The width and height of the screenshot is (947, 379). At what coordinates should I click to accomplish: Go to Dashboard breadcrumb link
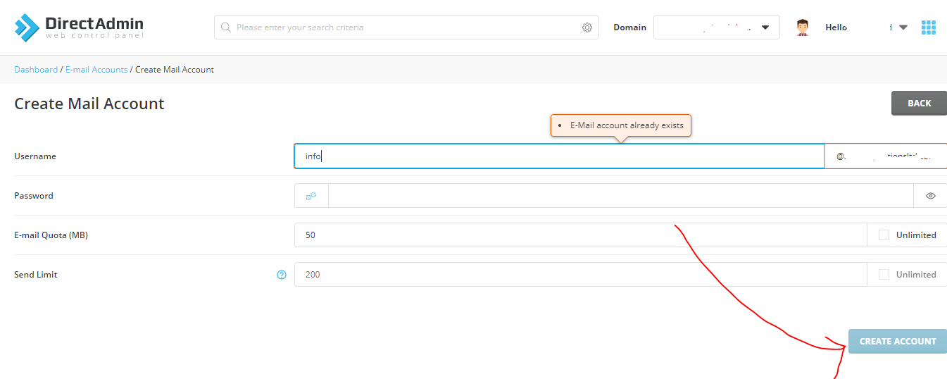[36, 70]
